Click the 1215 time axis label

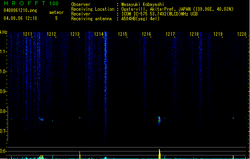(x=122, y=34)
